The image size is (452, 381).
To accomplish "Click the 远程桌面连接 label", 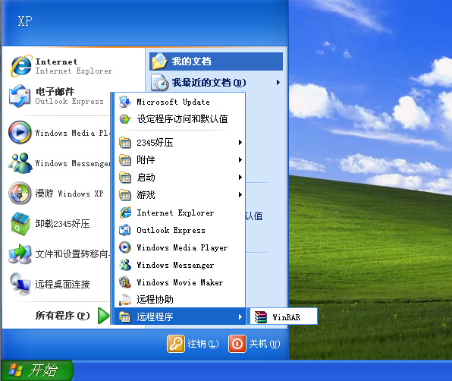I will pyautogui.click(x=62, y=285).
